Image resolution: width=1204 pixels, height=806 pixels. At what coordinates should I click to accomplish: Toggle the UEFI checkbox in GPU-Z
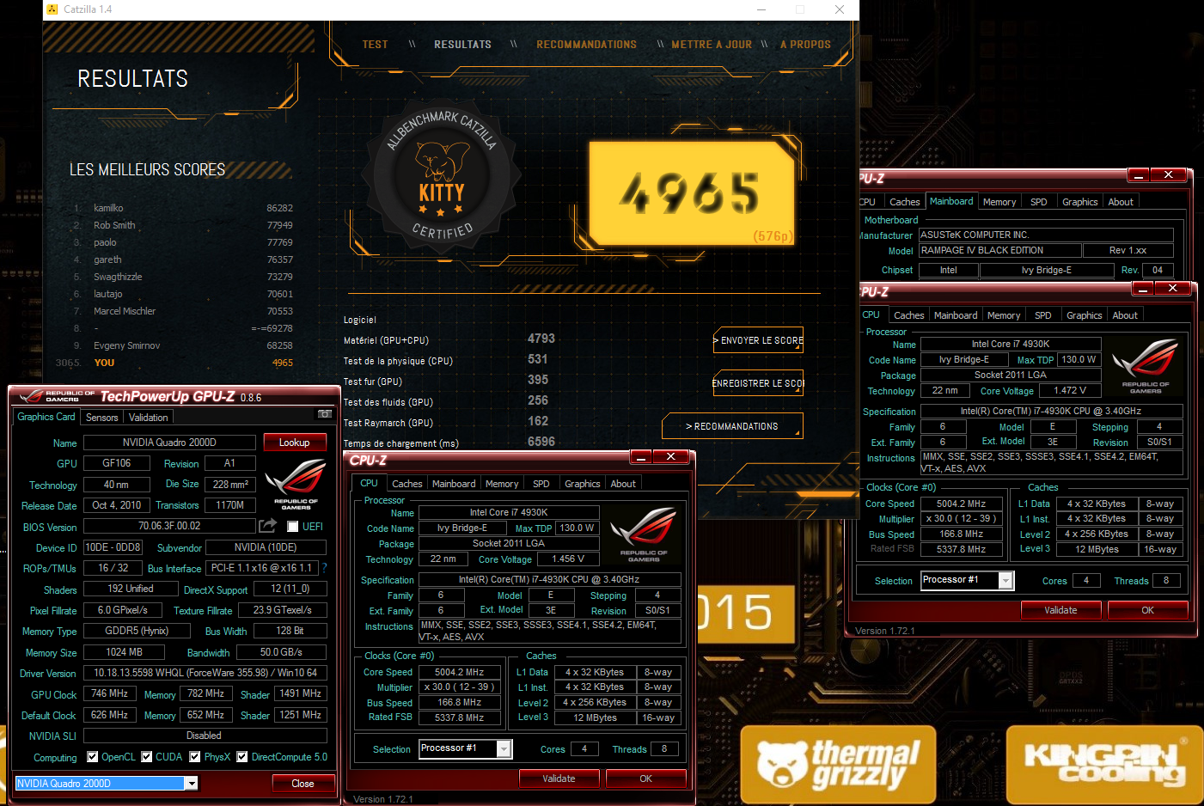pyautogui.click(x=292, y=527)
